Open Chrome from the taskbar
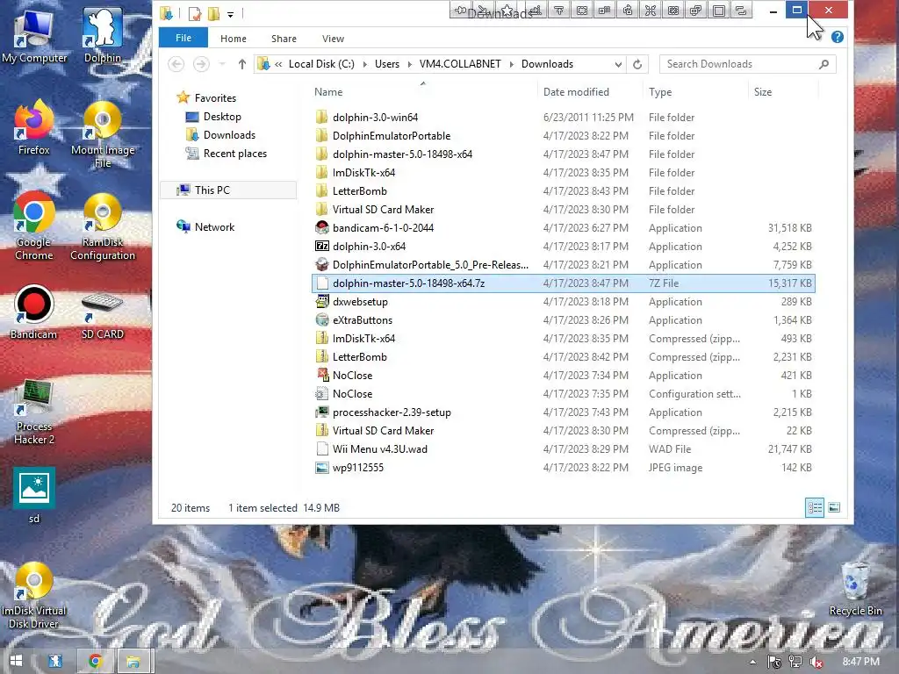The width and height of the screenshot is (899, 674). click(x=95, y=661)
